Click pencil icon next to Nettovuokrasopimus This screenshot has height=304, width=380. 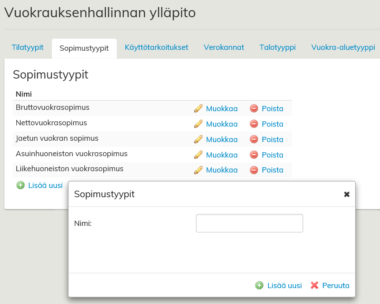[x=199, y=124]
